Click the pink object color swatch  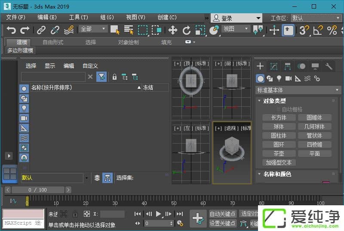pos(326,182)
